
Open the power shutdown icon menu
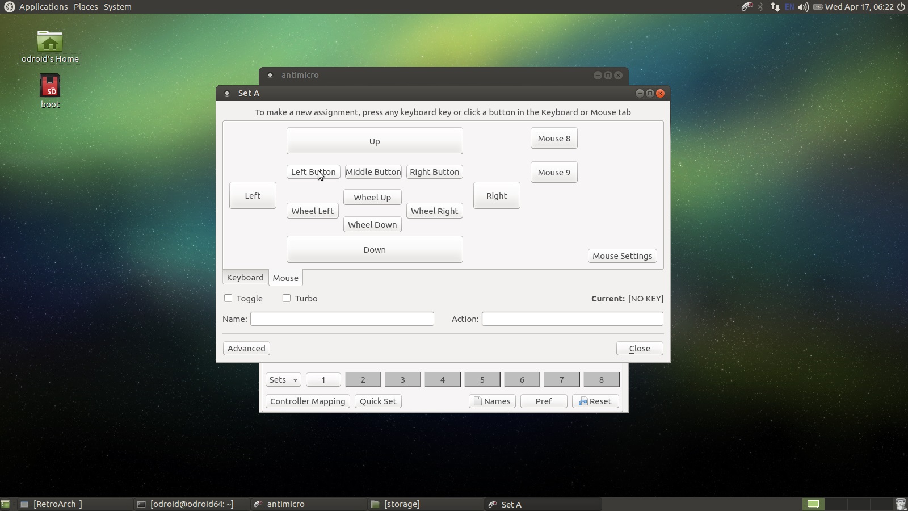[901, 7]
